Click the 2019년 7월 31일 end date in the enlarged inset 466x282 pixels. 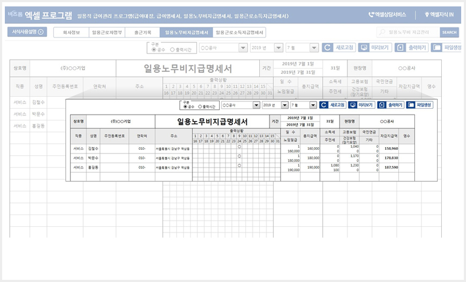(300, 125)
